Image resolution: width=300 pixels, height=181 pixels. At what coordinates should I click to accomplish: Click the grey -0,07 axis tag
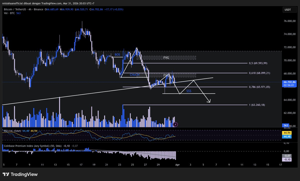287,156
